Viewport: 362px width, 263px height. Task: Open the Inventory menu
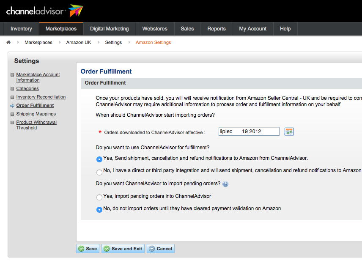[21, 29]
